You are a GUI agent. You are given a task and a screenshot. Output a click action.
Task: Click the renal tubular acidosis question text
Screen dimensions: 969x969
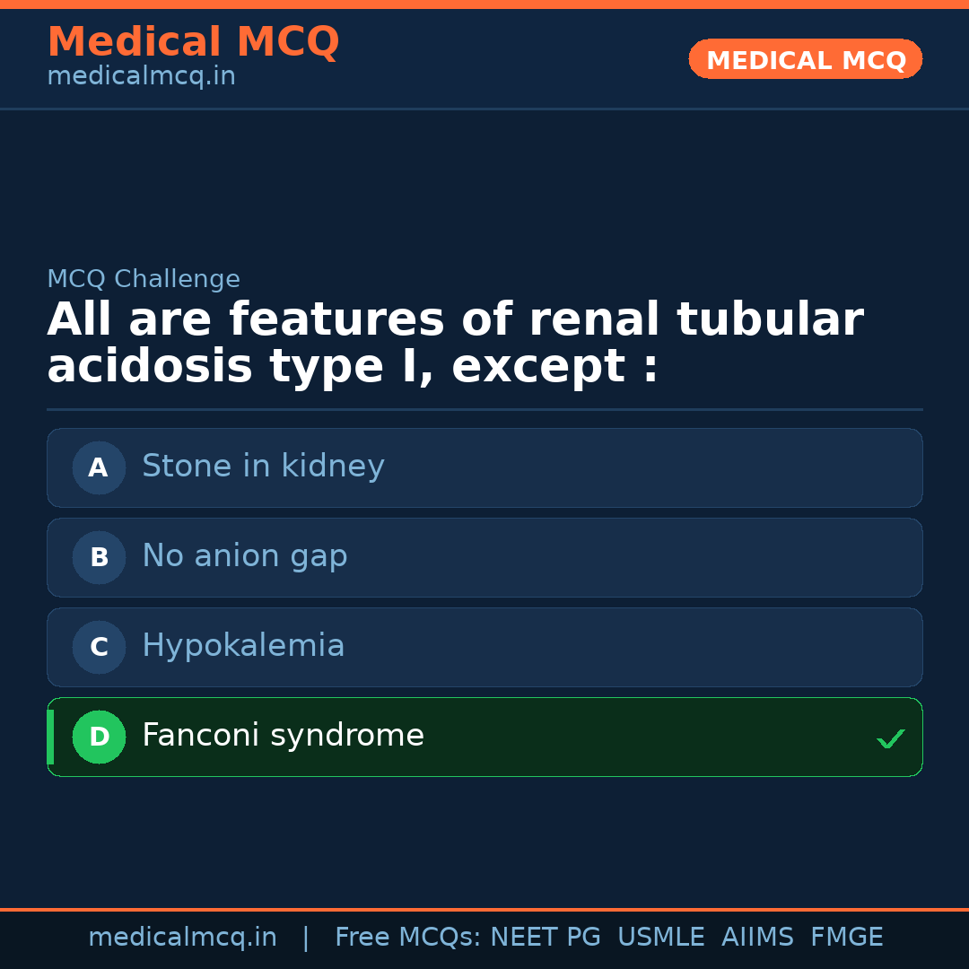click(454, 344)
